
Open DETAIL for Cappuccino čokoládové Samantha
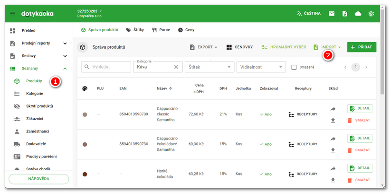pyautogui.click(x=360, y=138)
